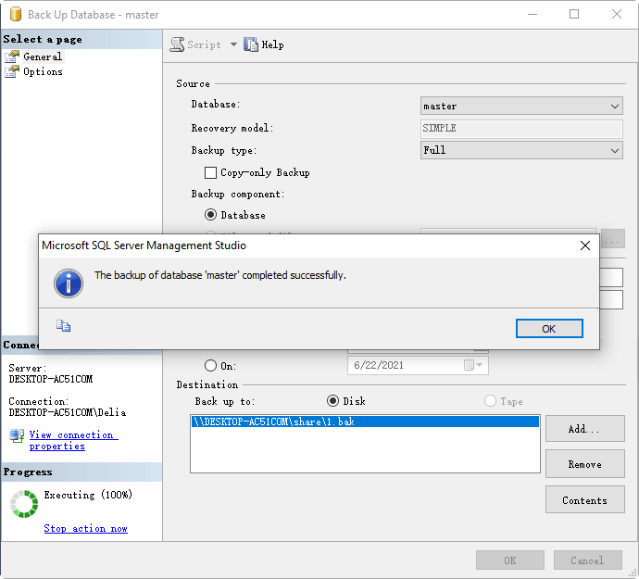Open the date picker for 6/22/2021
Viewport: 639px width, 579px height.
point(473,365)
